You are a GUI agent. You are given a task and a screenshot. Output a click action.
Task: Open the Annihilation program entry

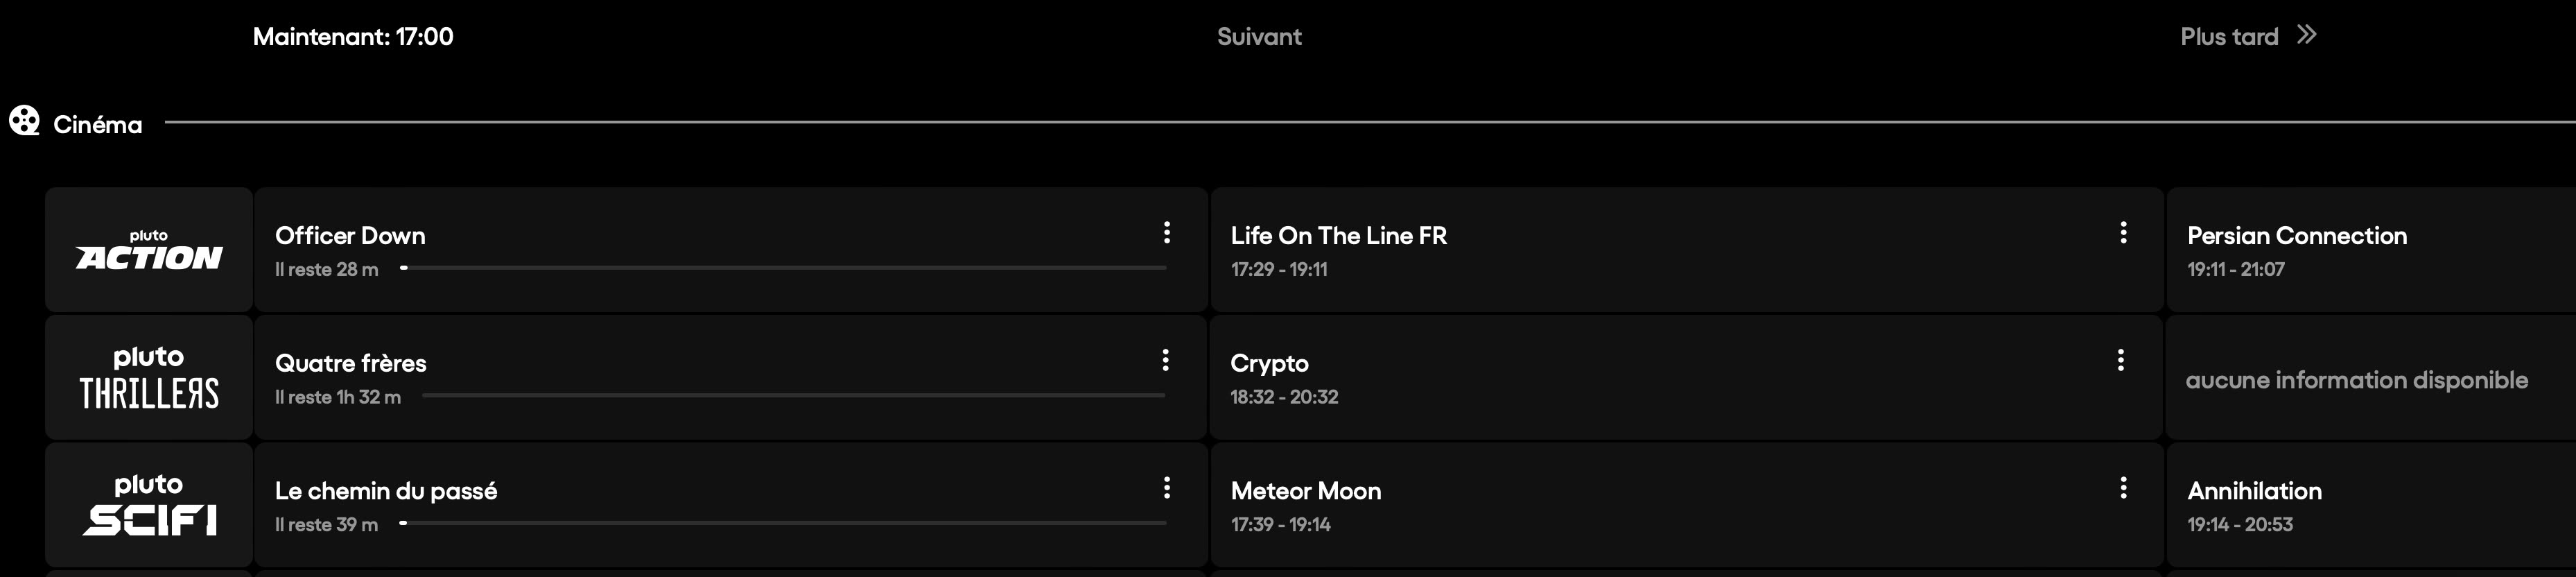tap(2254, 491)
